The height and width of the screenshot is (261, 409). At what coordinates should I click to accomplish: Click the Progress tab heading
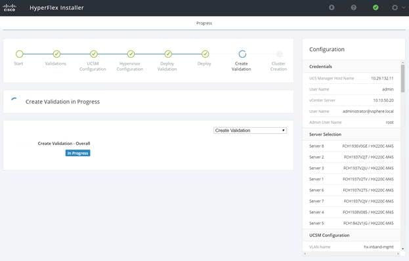(204, 23)
